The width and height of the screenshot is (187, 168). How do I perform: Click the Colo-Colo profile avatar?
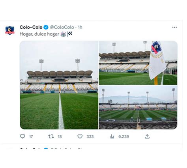tap(10, 30)
